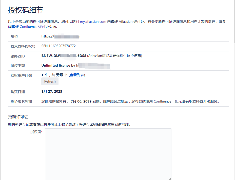Click the expiry date 7月 06, 2089
This screenshot has height=180, width=235.
click(x=81, y=101)
